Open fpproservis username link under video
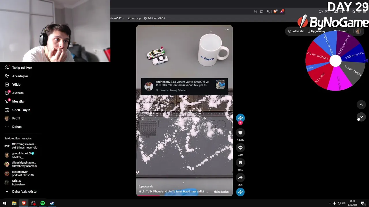This screenshot has width=369, height=207. click(x=146, y=187)
